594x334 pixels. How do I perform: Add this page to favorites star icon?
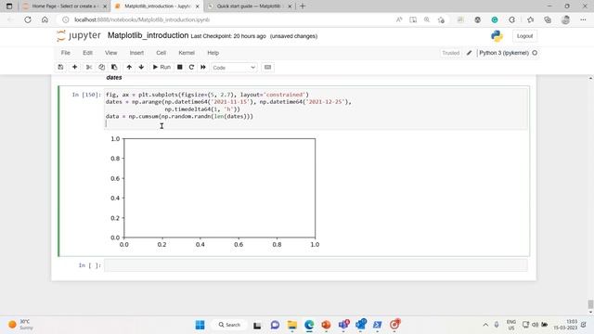tap(441, 19)
